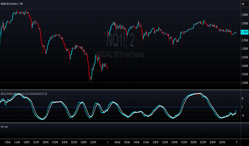Click the 50 level on indicator scale
Screen dimensions: 249x146
242,98
